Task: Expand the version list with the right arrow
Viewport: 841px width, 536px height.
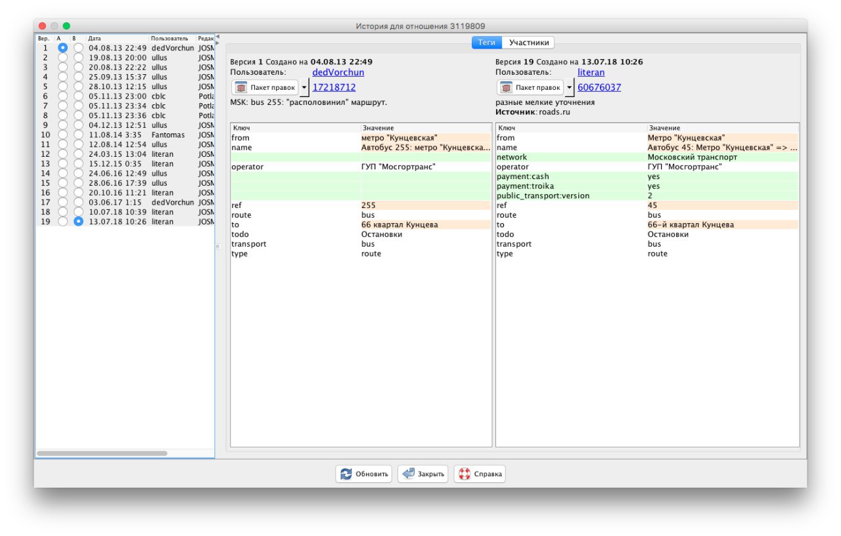Action: 217,43
